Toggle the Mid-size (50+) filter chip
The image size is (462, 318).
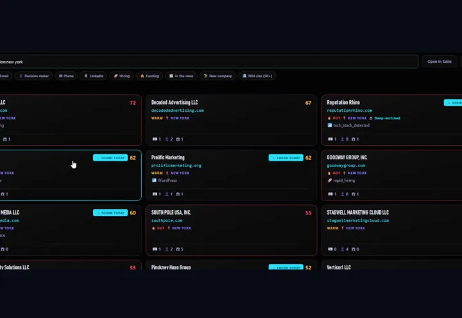(257, 76)
